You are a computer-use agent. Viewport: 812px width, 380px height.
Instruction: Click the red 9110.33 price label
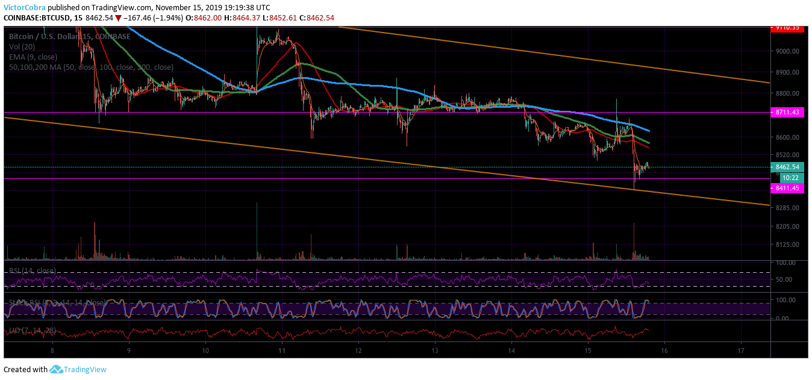pos(787,27)
